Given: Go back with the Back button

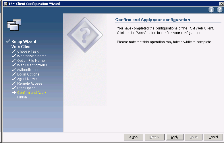Looking at the screenshot, I should tap(134, 137).
